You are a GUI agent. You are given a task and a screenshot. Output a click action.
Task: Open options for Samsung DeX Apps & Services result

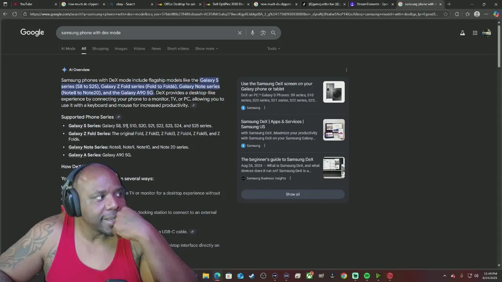[264, 146]
